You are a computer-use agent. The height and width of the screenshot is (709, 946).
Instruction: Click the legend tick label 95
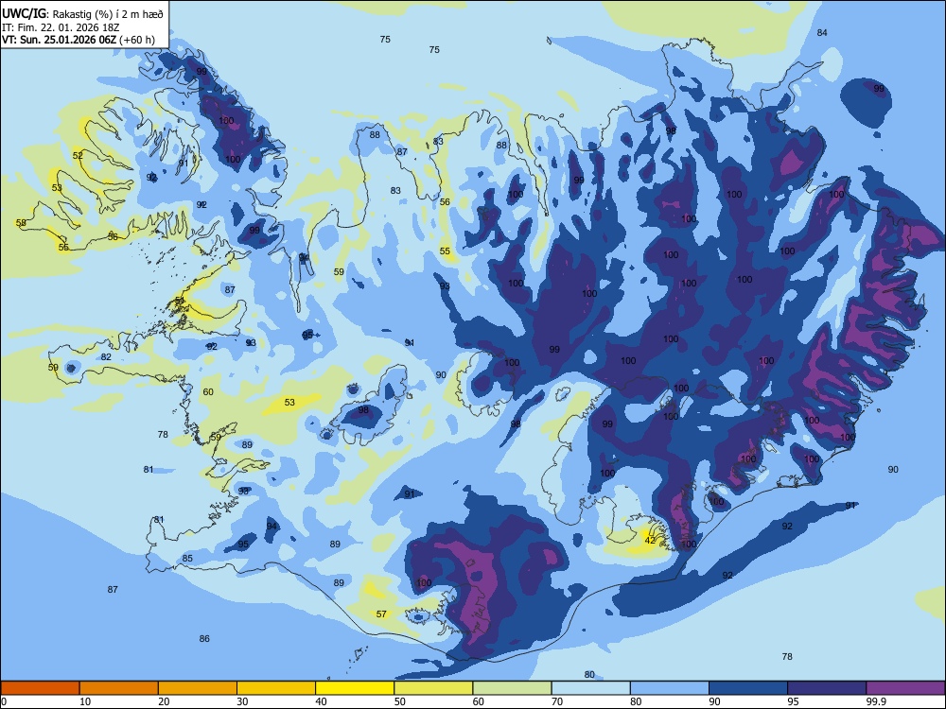point(794,701)
